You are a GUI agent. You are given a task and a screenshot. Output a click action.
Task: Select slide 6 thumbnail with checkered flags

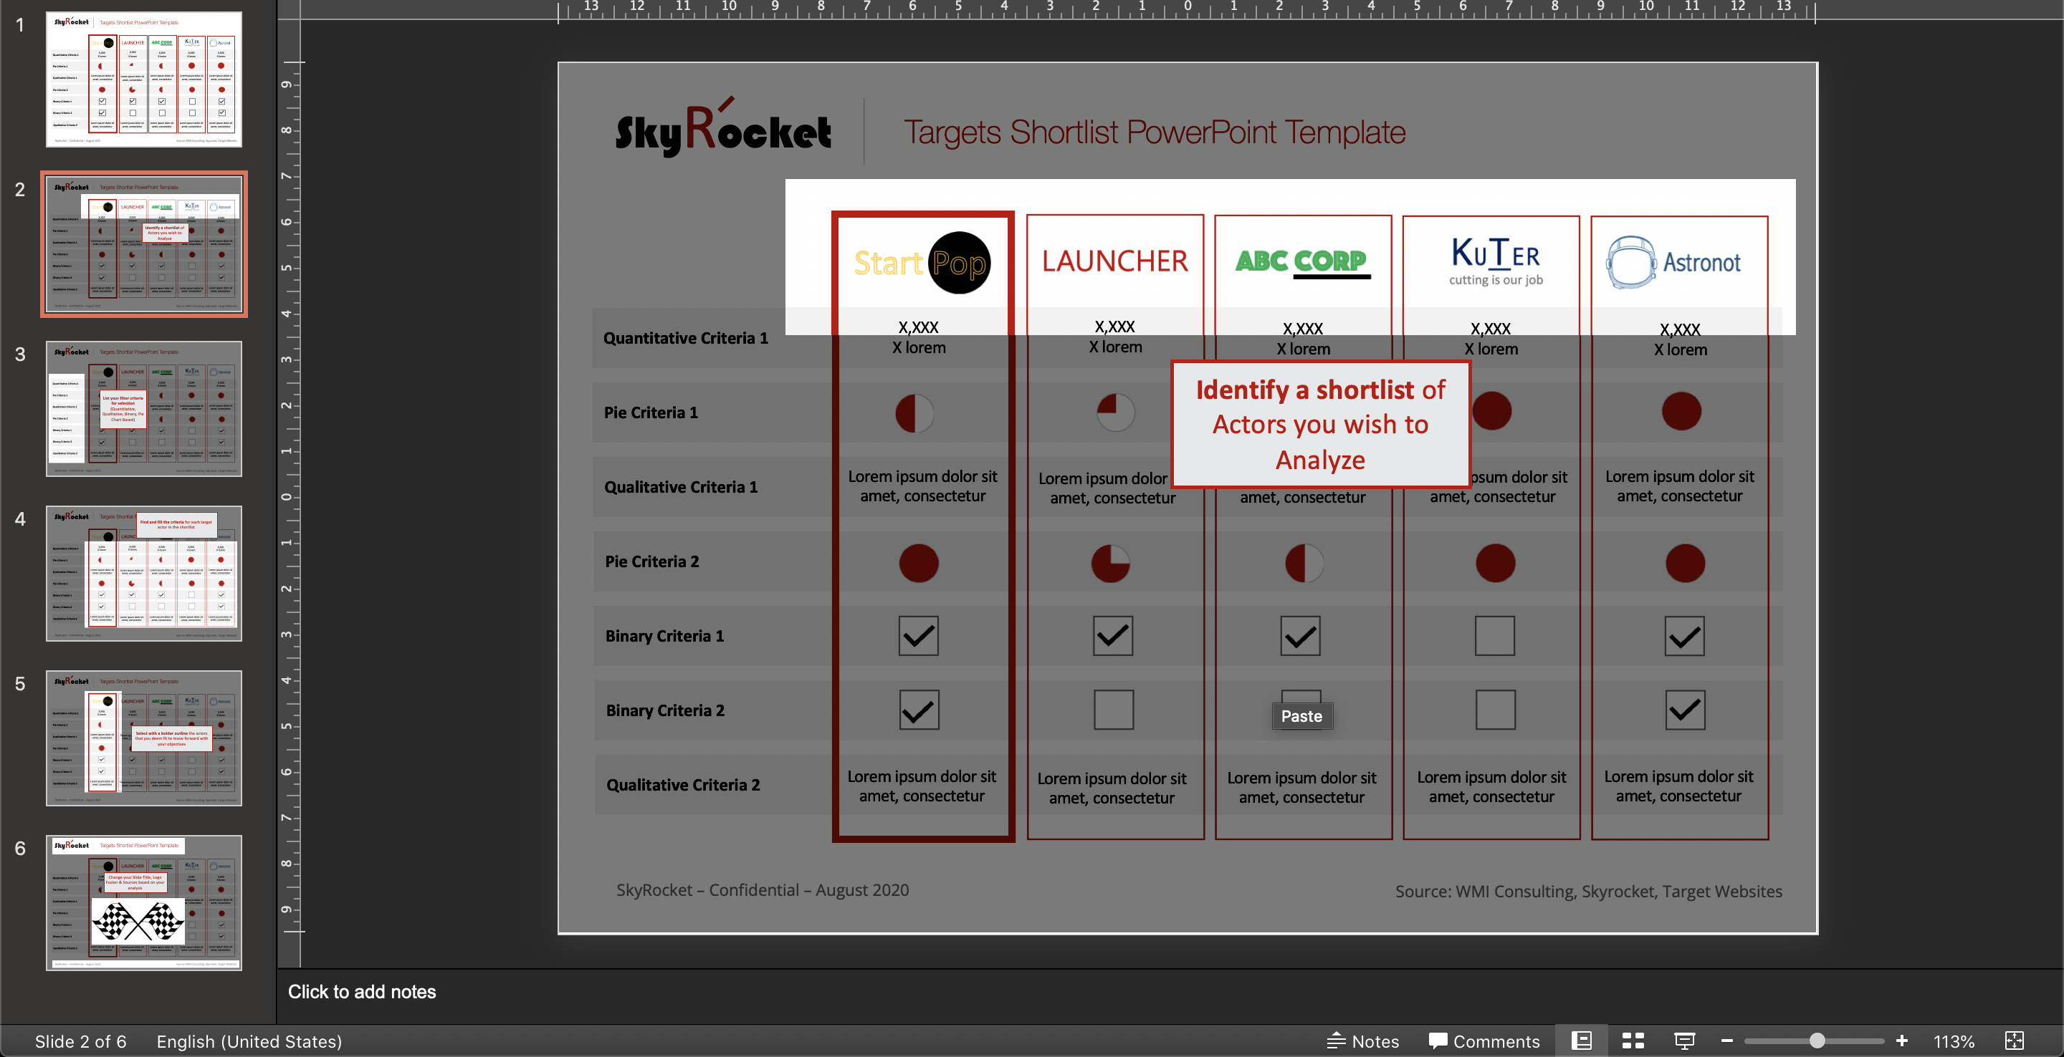point(143,902)
